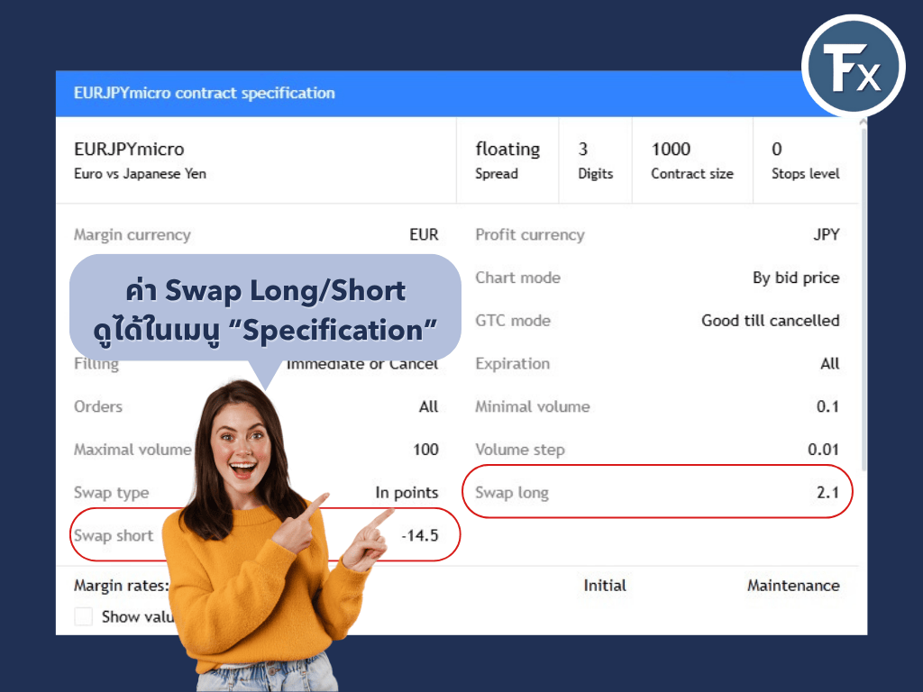Click the Swap Long/Short speech bubble
This screenshot has width=923, height=692.
click(x=265, y=309)
